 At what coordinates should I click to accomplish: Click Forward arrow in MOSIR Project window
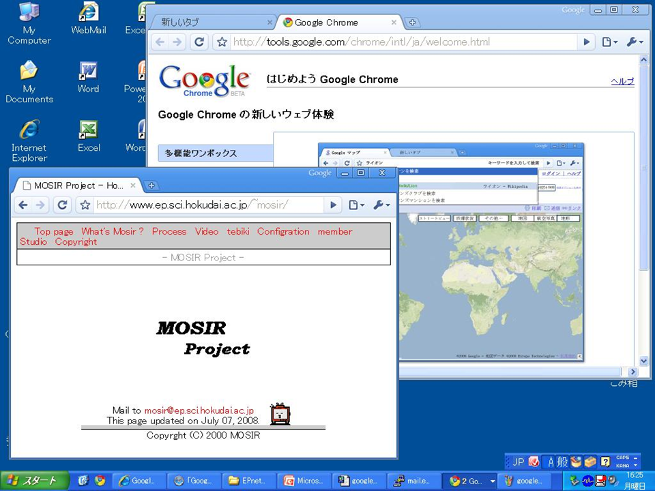click(x=40, y=205)
